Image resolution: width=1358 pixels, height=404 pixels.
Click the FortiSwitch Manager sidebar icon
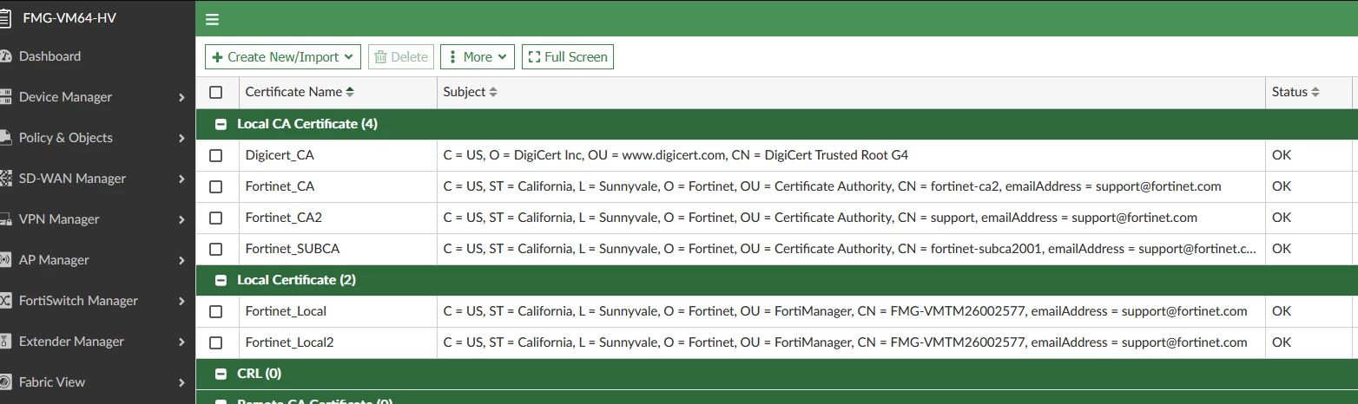(5, 301)
